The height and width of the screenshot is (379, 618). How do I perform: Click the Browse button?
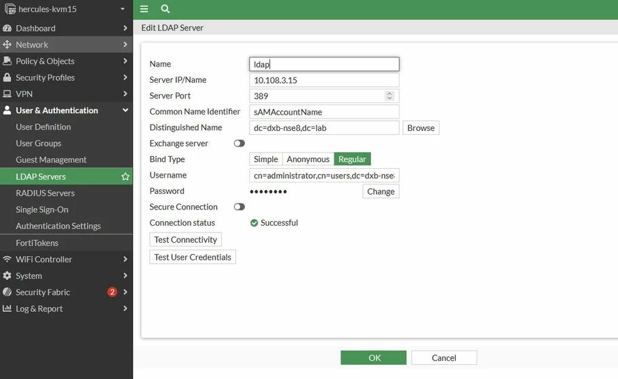(x=421, y=127)
